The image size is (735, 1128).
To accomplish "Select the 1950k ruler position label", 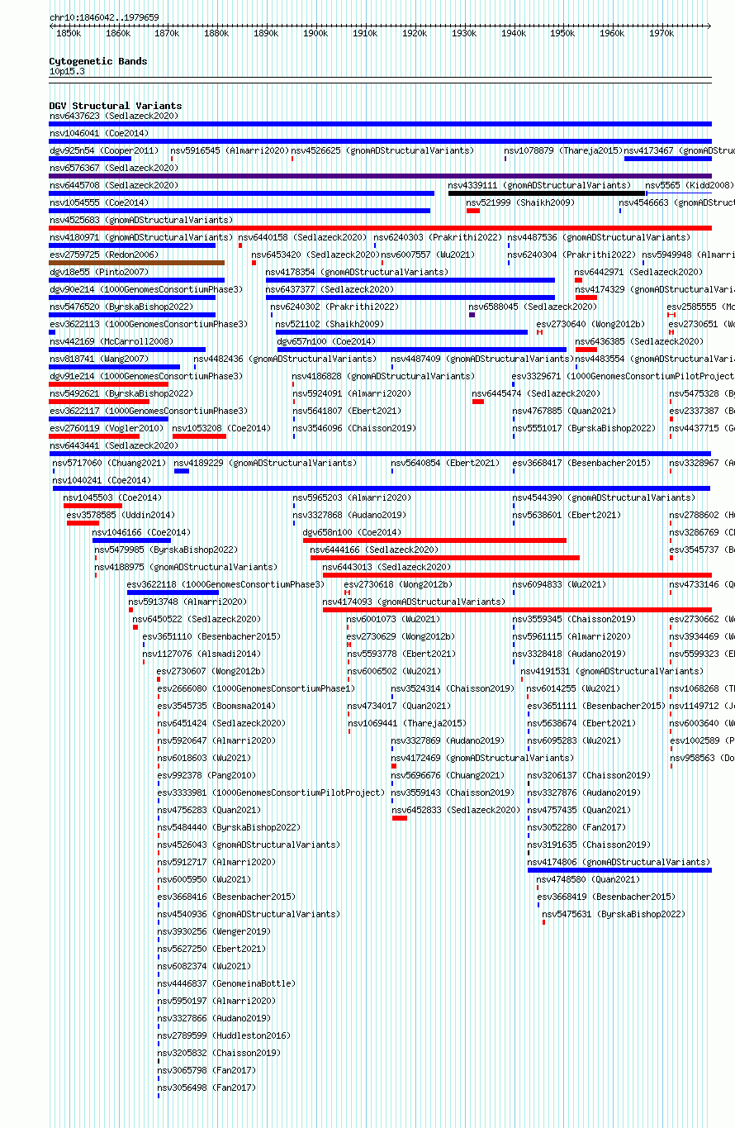I will (562, 33).
